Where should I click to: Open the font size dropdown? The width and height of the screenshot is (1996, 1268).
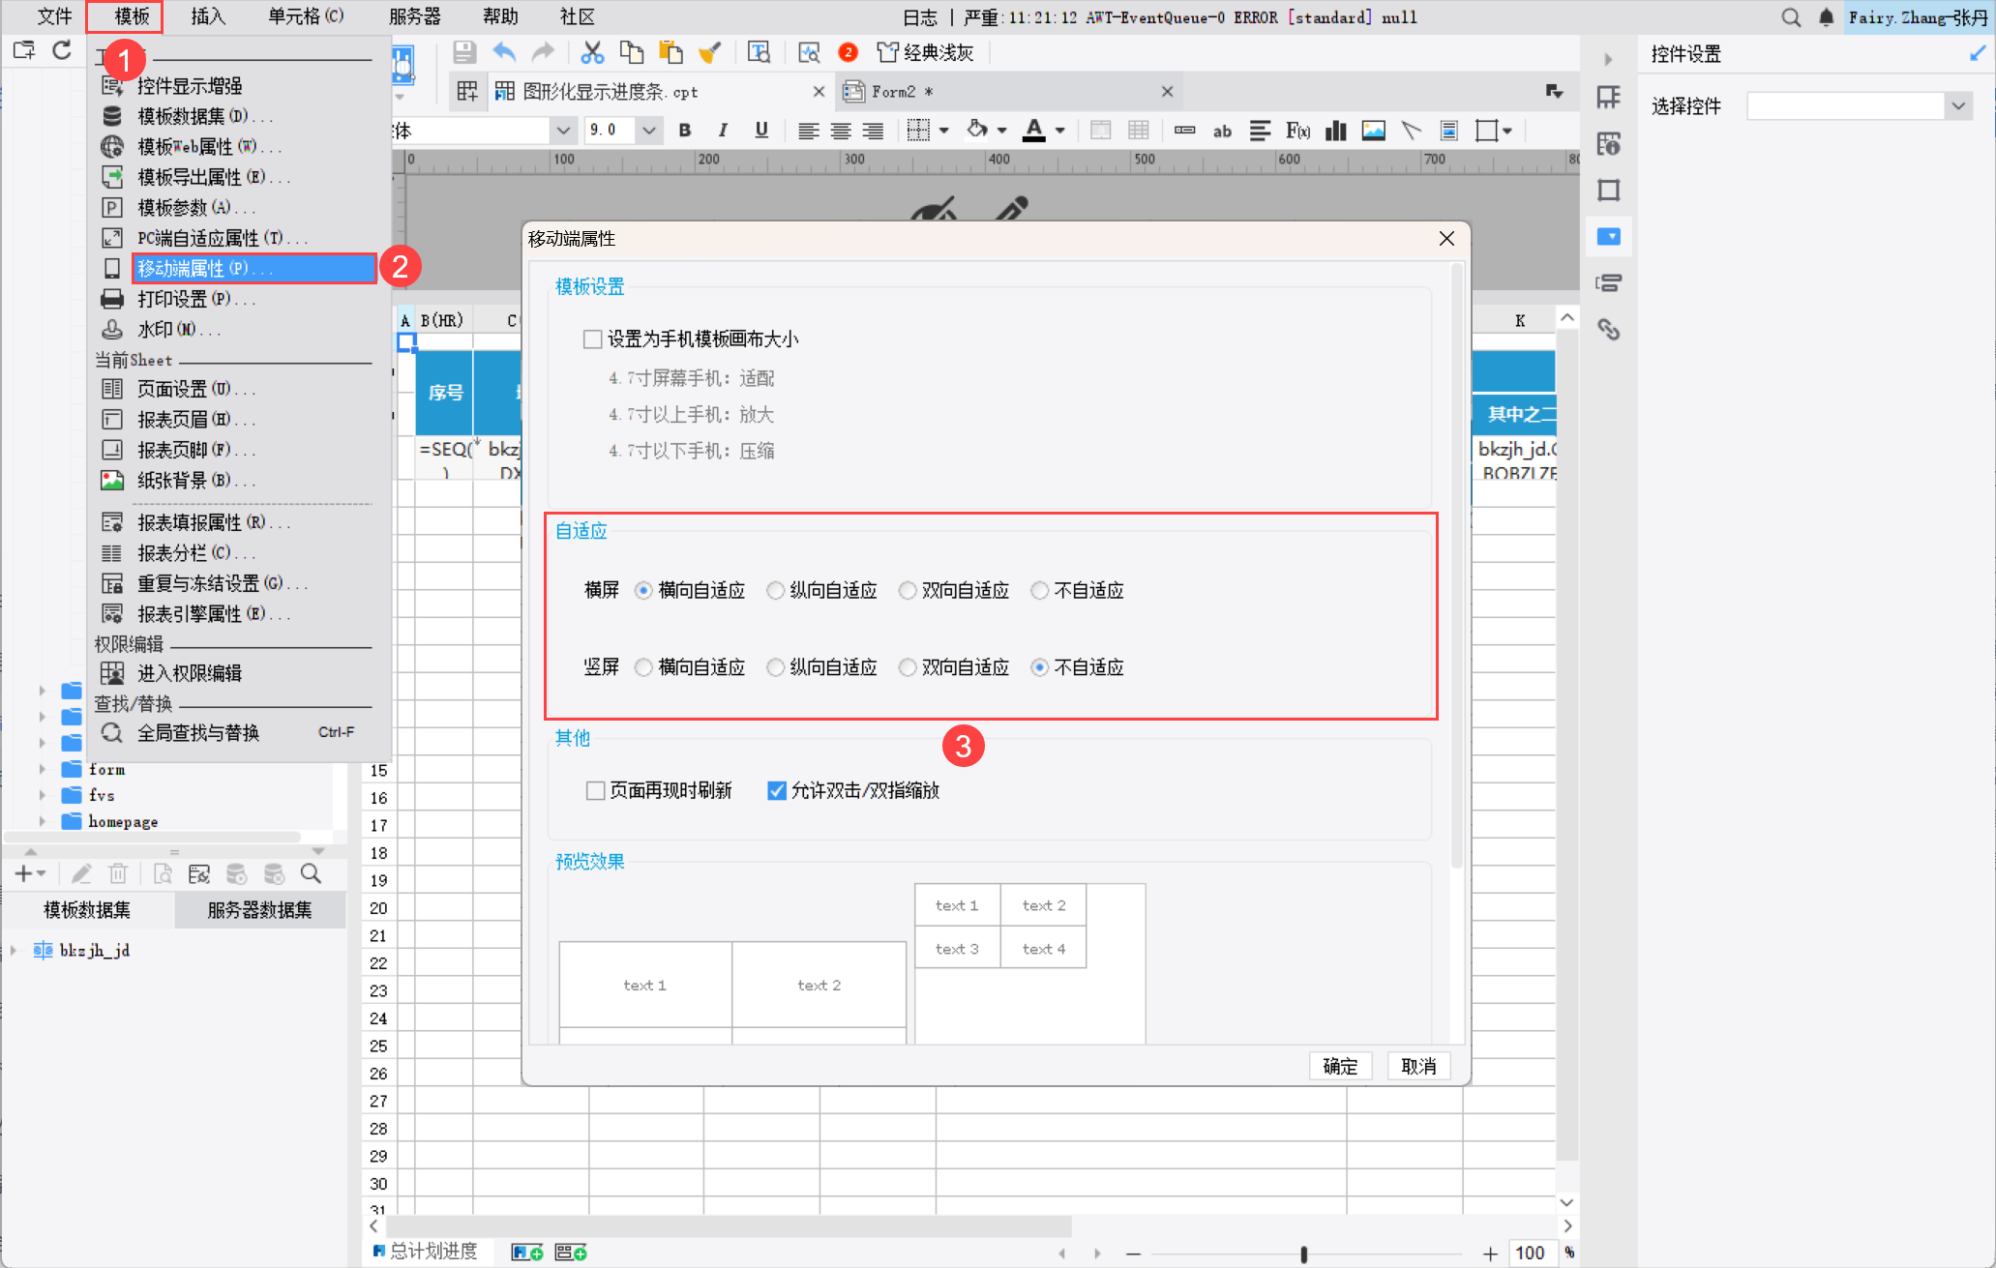(649, 131)
